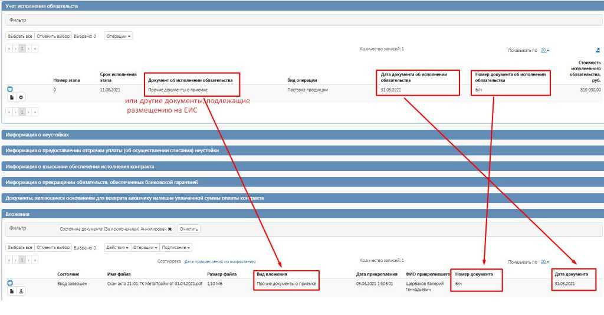Click Срок исполнения этапа column header
Viewport: 604px width, 315px height.
coord(118,77)
